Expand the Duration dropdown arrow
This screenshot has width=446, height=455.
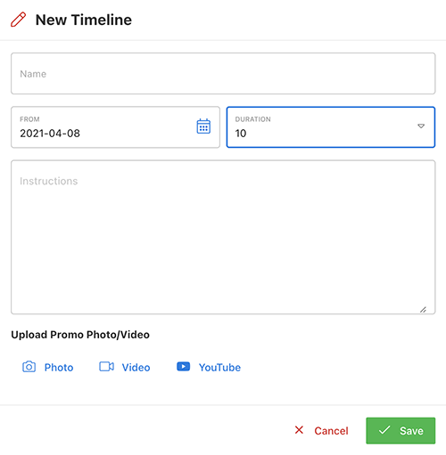(421, 126)
